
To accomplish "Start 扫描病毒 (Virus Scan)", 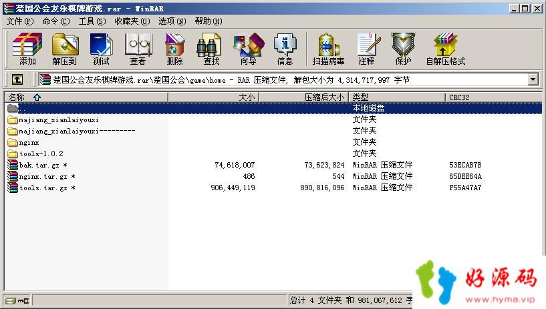I will [x=328, y=49].
